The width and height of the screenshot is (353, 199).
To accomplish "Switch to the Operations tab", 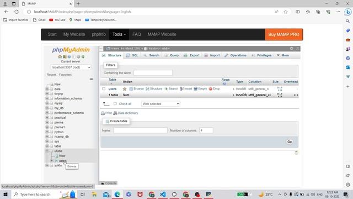I will pyautogui.click(x=236, y=55).
